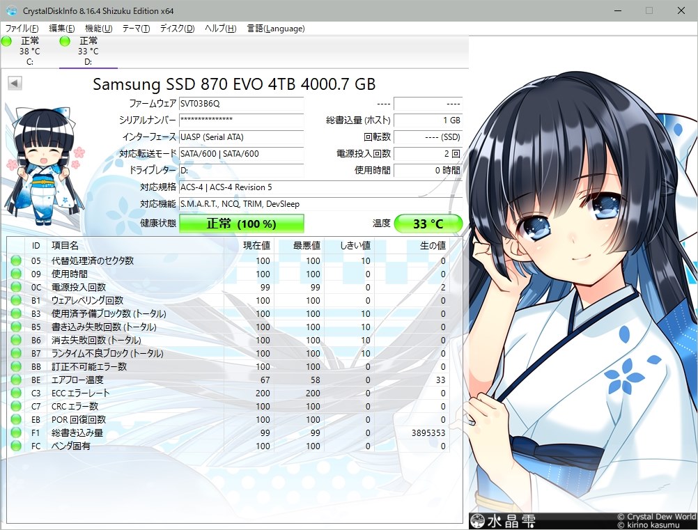Click the green status circle for drive D:

65,41
